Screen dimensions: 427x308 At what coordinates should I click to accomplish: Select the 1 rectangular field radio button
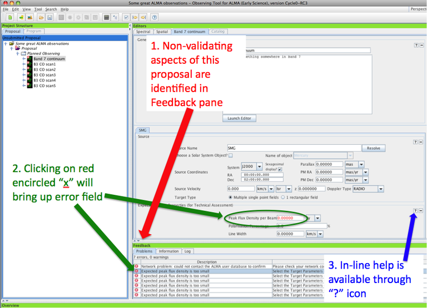(x=283, y=198)
